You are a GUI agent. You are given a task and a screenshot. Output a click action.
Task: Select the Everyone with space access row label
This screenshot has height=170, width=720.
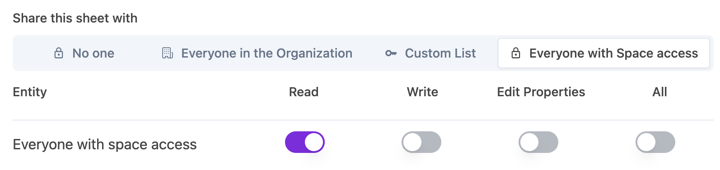click(105, 144)
